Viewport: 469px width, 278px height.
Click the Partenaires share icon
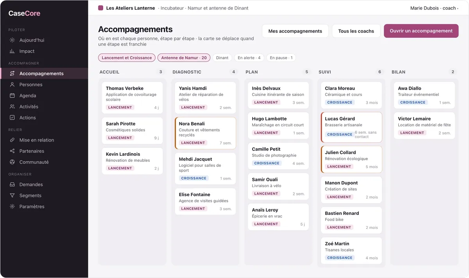[12, 151]
